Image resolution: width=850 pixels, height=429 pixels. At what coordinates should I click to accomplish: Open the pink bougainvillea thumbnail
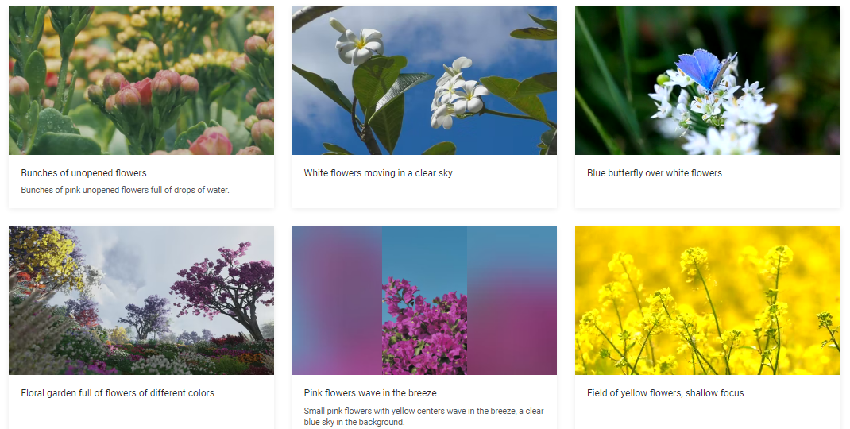[424, 300]
